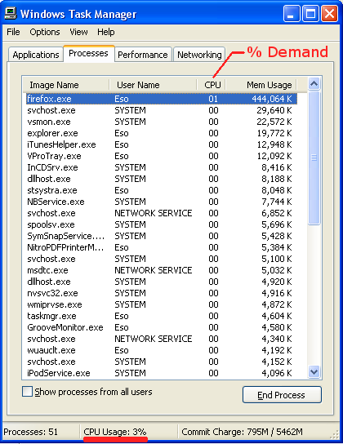Select the msdtc.exe process
The width and height of the screenshot is (343, 444).
(x=162, y=270)
